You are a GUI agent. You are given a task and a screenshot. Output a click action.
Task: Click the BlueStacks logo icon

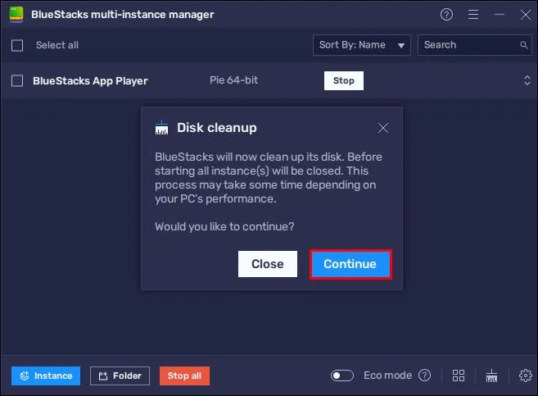pyautogui.click(x=16, y=15)
